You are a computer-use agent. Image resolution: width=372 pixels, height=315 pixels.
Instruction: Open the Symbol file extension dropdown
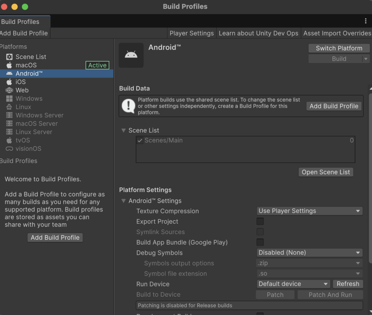(310, 273)
